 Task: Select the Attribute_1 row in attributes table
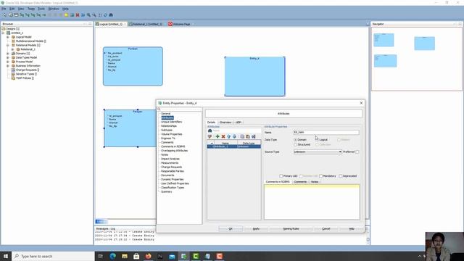[x=233, y=146]
